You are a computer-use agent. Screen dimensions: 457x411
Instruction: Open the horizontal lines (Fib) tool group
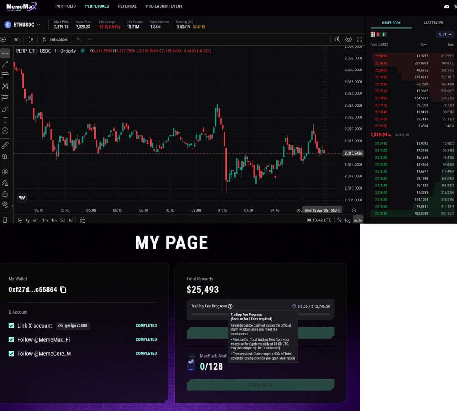click(5, 75)
